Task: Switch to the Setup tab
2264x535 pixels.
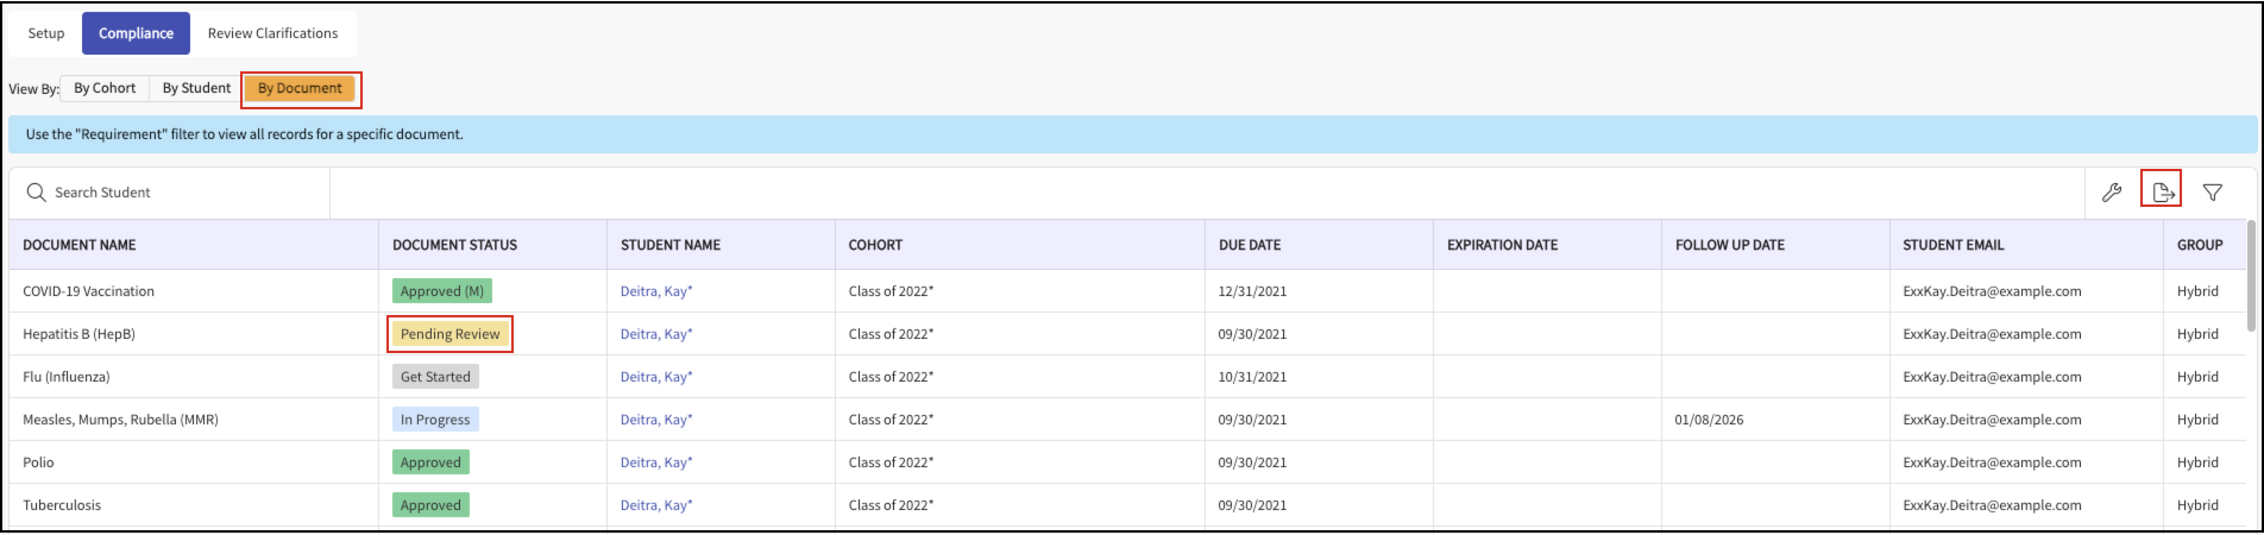Action: pyautogui.click(x=46, y=33)
